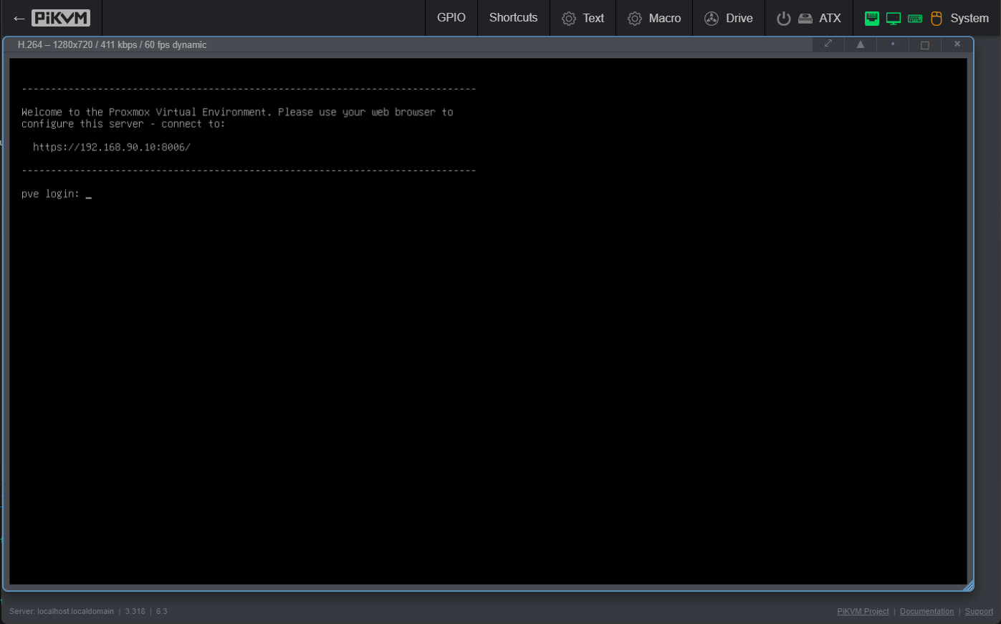Open the ATX power menu

coord(830,18)
